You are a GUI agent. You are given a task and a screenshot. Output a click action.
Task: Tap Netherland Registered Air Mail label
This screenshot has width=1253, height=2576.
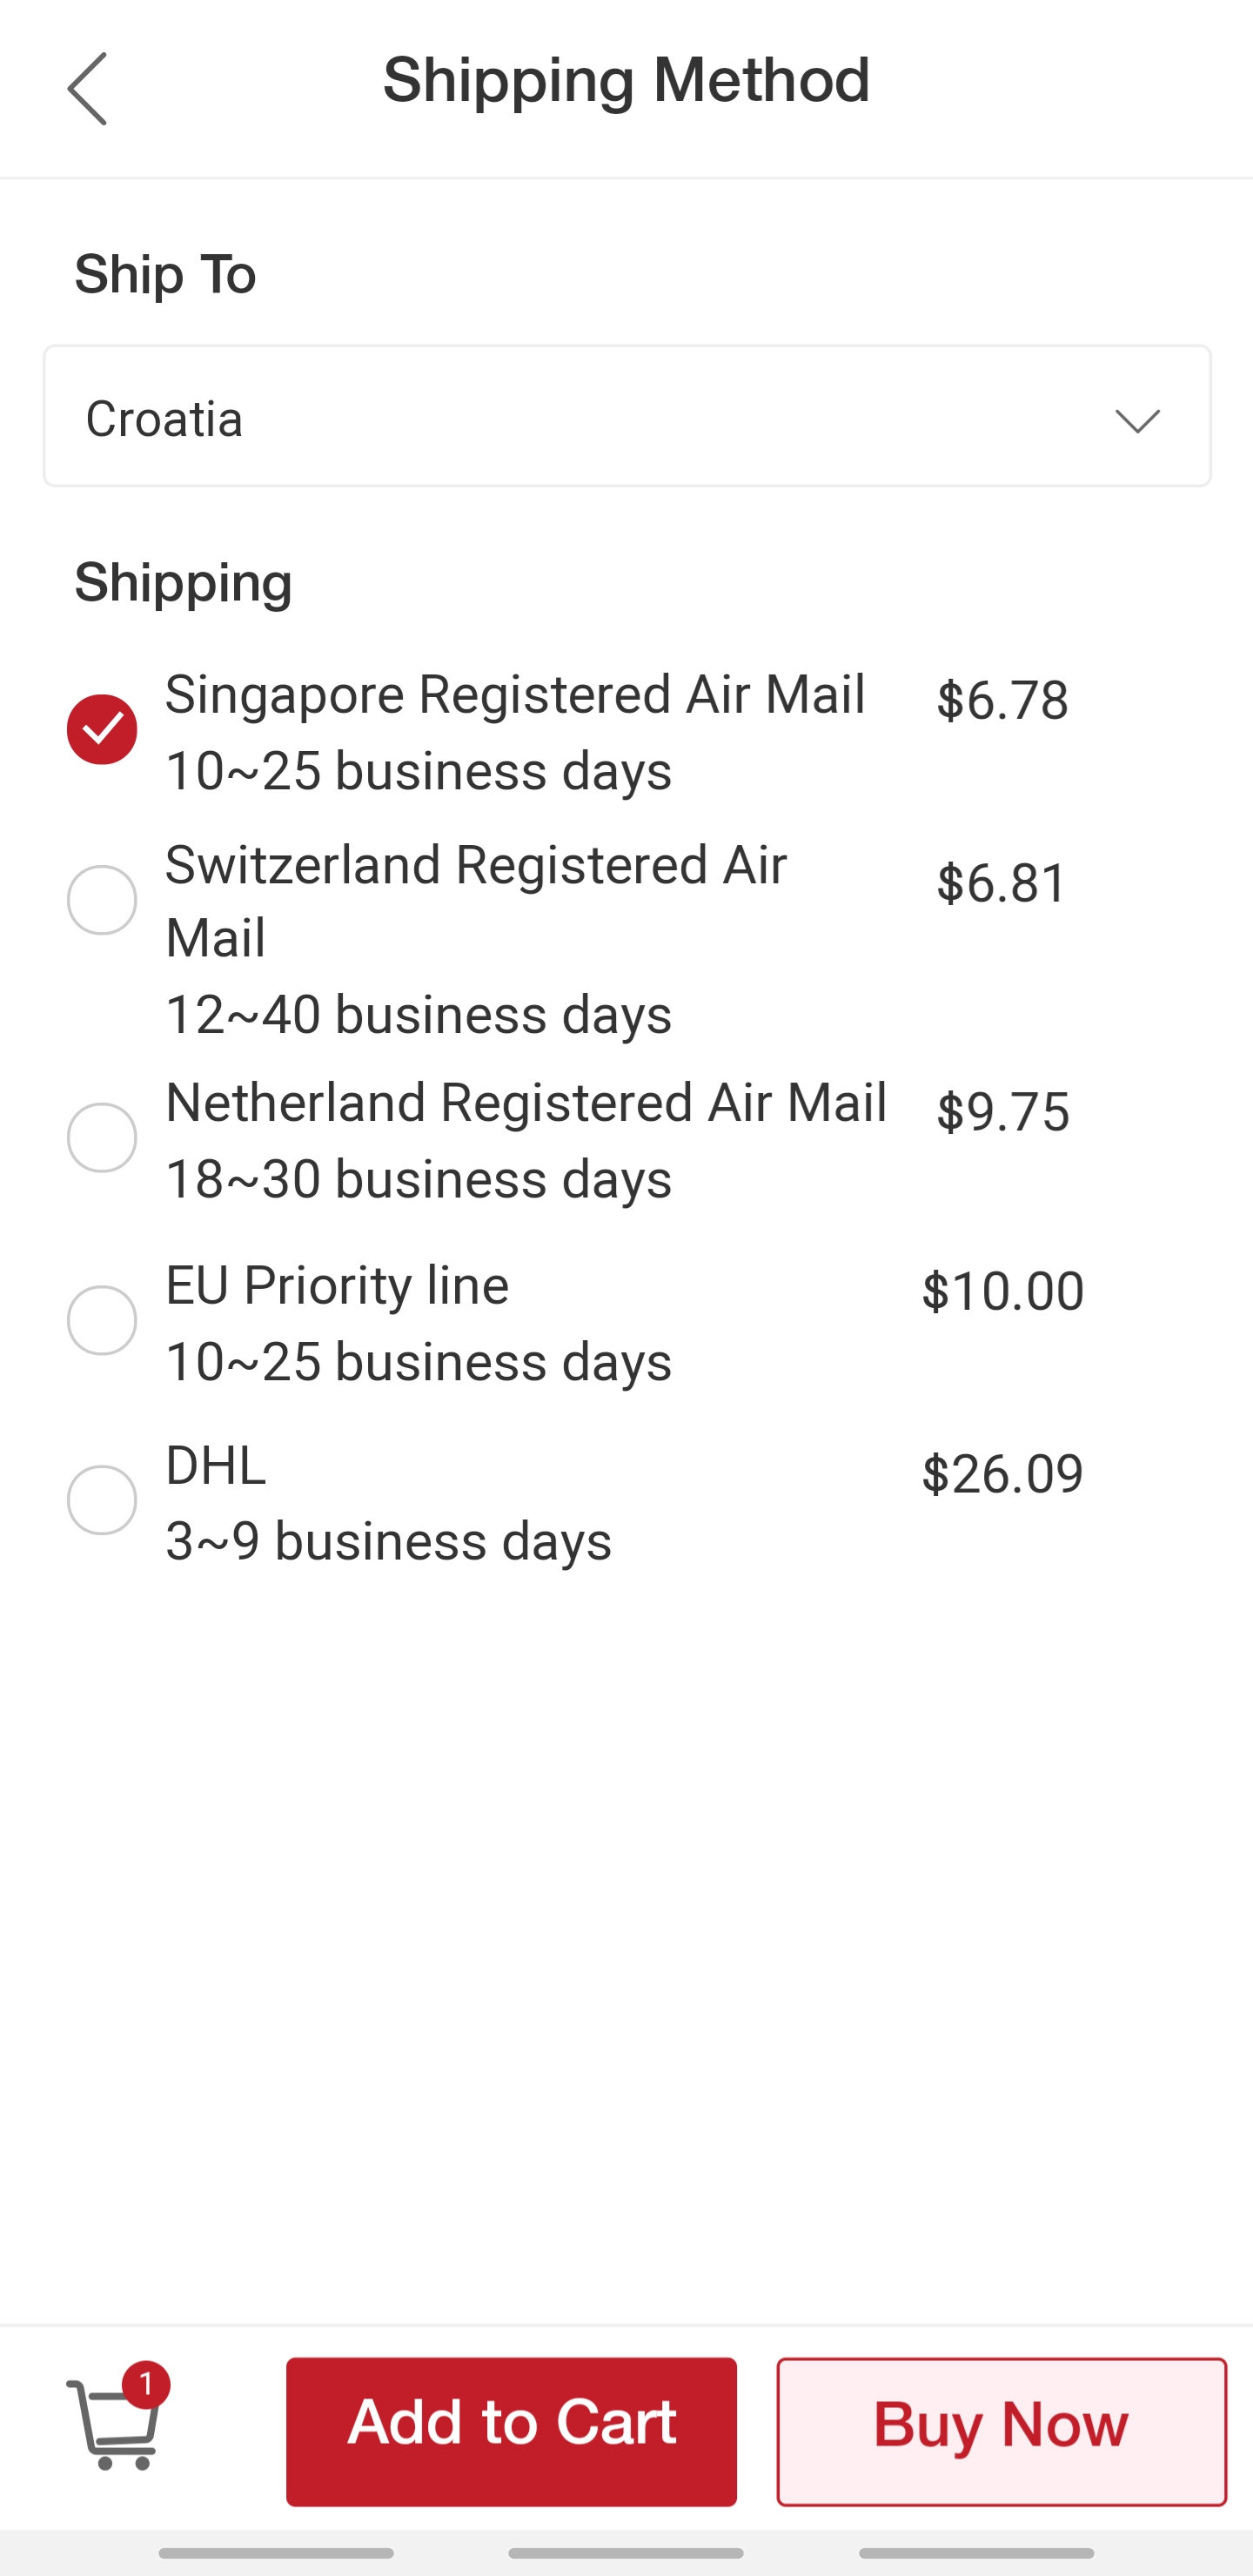pyautogui.click(x=526, y=1103)
